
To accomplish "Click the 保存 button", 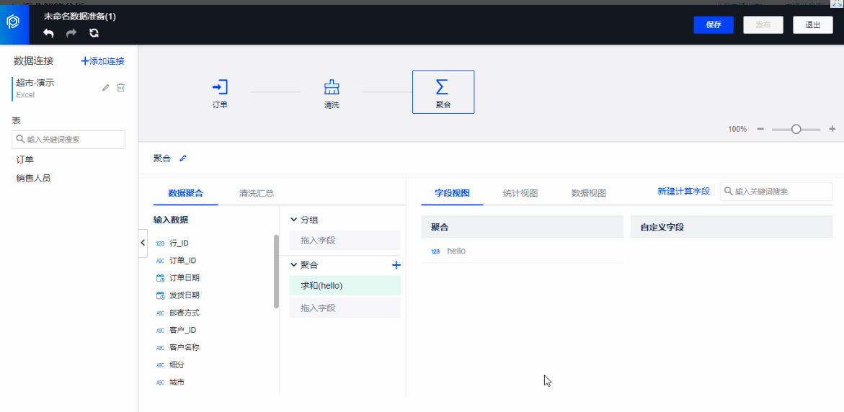I will click(x=714, y=24).
